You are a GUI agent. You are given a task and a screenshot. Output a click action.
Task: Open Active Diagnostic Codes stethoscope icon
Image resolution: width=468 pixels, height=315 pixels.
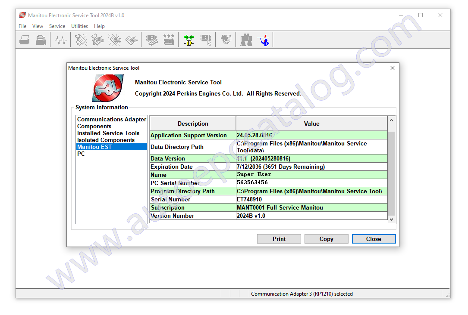point(81,40)
